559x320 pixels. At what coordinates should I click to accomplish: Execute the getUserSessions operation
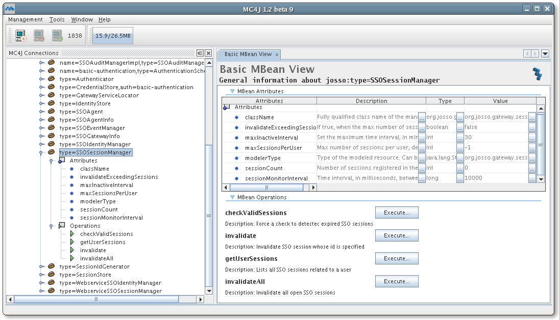coord(396,258)
